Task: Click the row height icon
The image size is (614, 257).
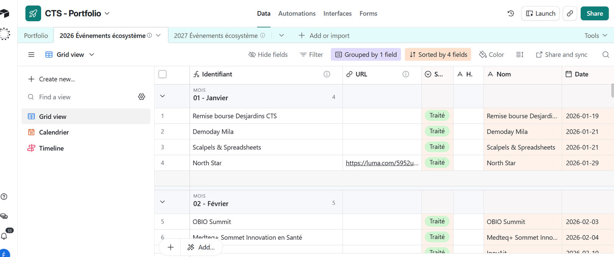Action: point(520,55)
